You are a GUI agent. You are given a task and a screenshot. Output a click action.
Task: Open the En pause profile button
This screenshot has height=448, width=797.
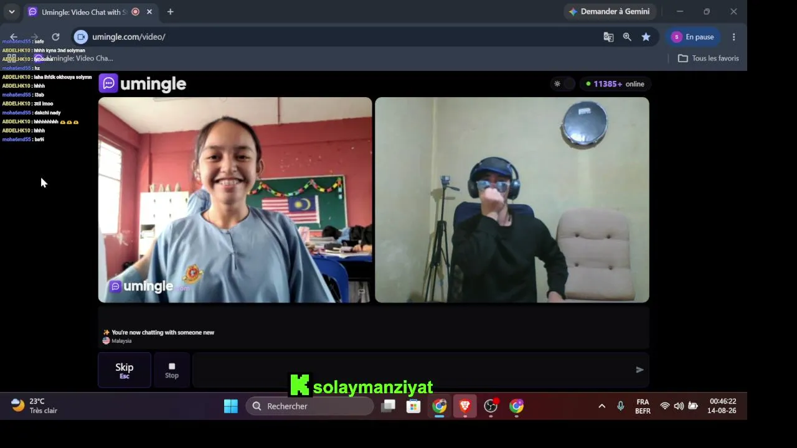click(x=693, y=37)
